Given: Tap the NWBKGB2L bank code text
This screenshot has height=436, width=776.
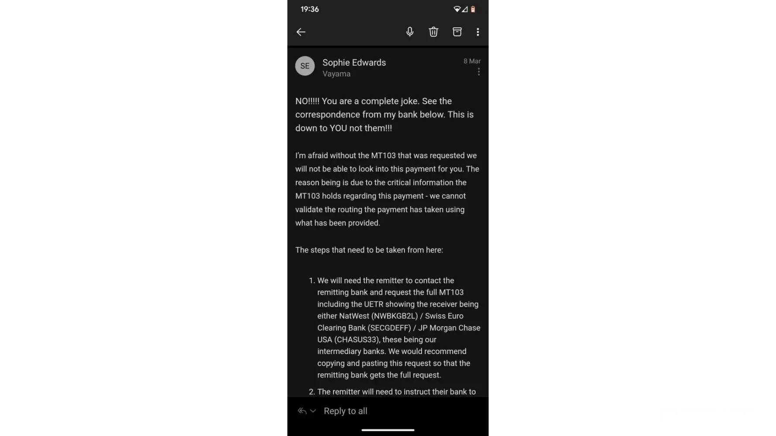Looking at the screenshot, I should point(395,316).
